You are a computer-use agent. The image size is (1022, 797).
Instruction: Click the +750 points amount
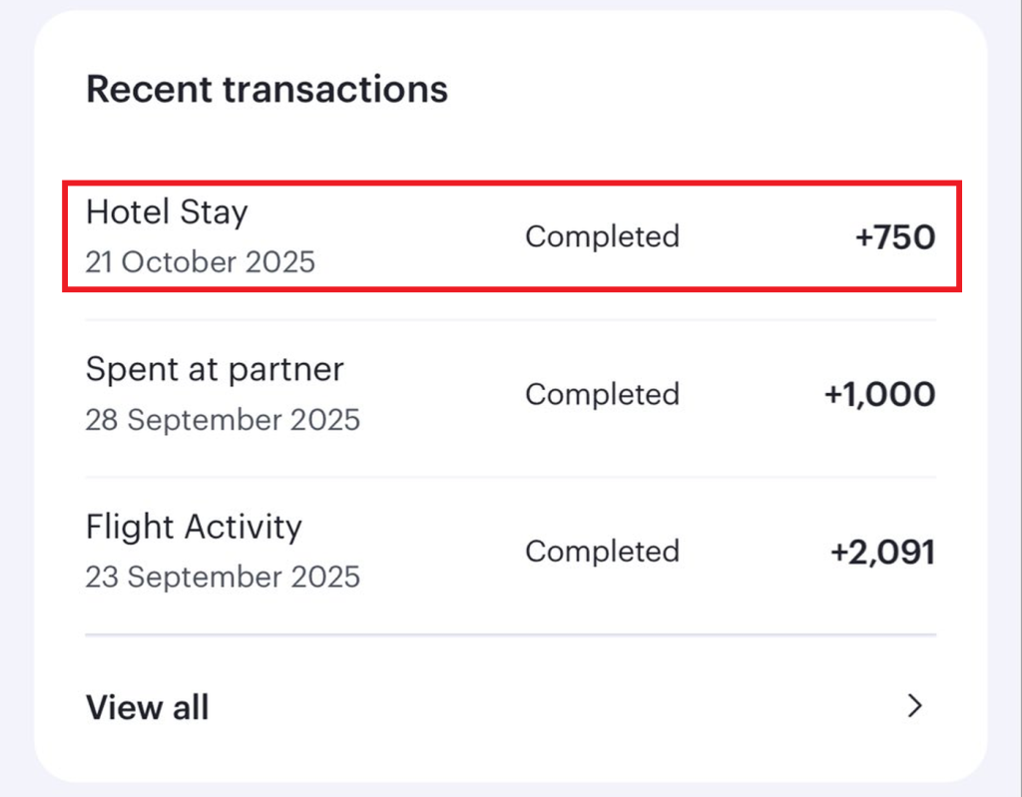pos(894,237)
